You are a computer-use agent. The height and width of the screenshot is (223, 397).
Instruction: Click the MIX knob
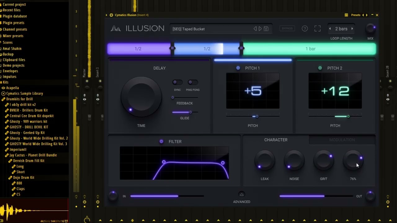tap(370, 28)
